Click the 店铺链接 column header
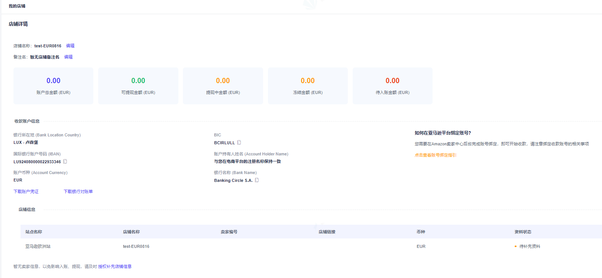This screenshot has height=278, width=602. coord(327,232)
